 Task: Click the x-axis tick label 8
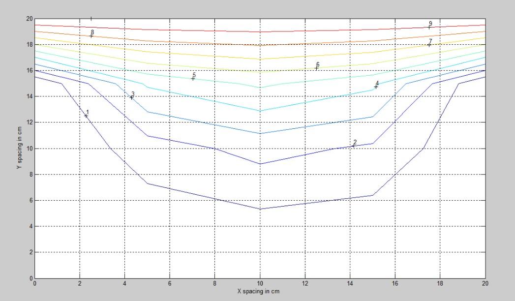(215, 284)
